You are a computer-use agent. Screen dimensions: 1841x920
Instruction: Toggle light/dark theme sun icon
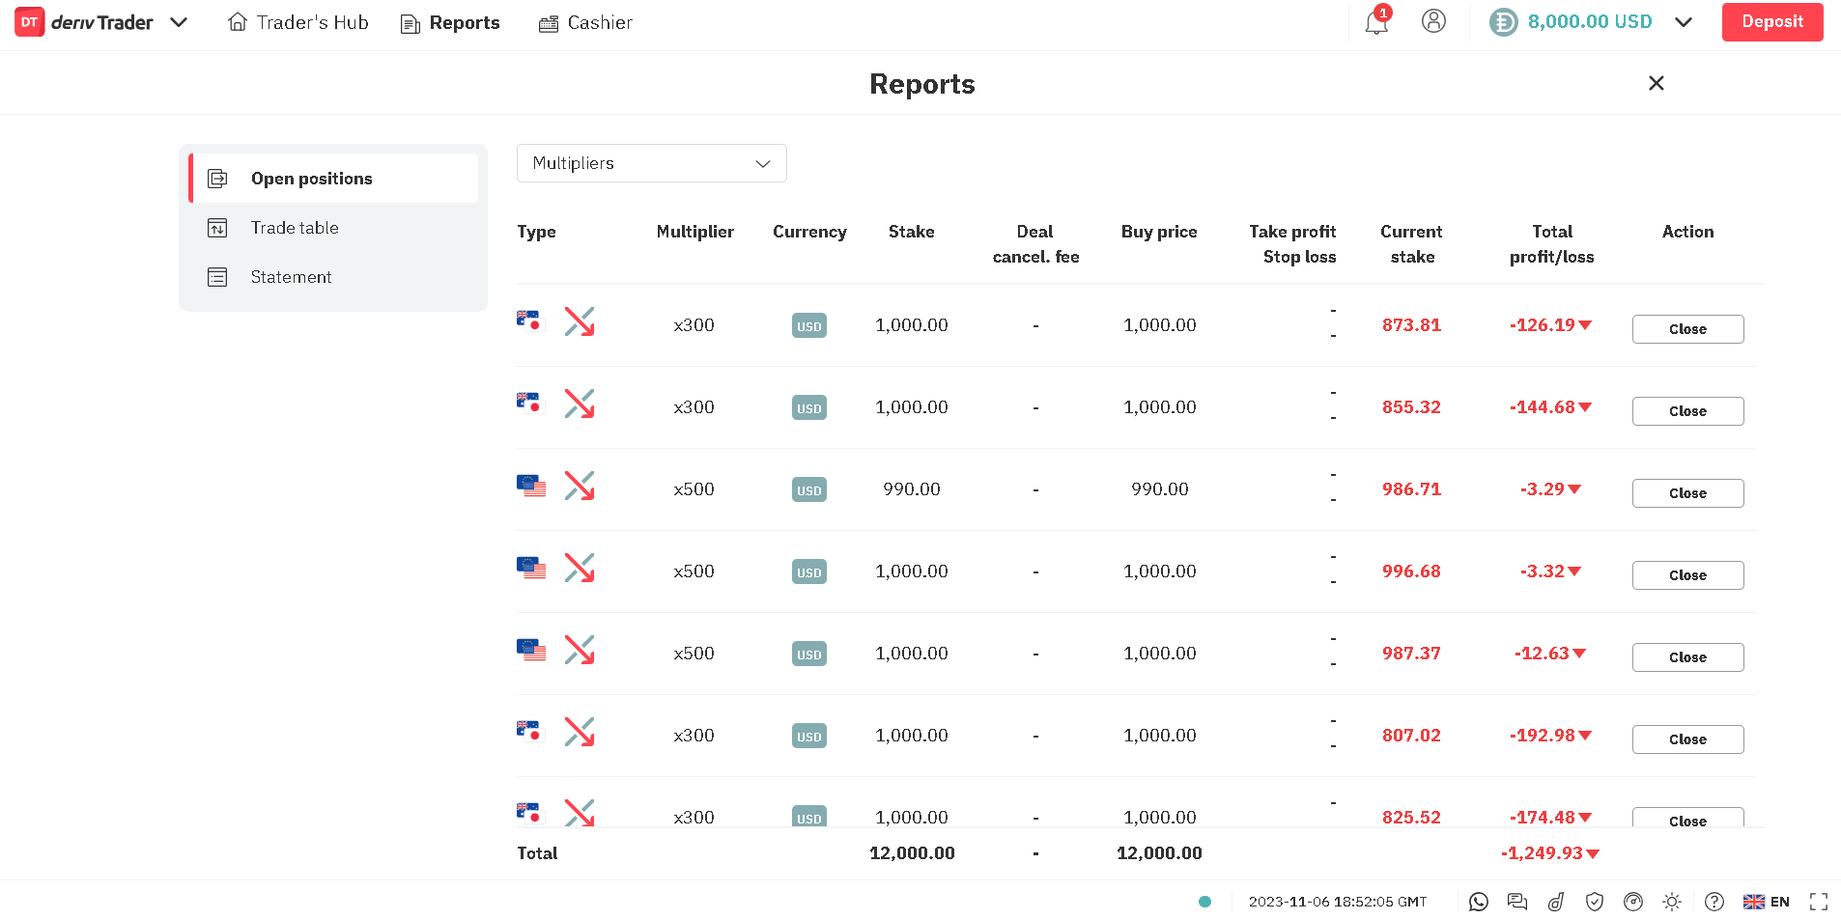coord(1671,902)
